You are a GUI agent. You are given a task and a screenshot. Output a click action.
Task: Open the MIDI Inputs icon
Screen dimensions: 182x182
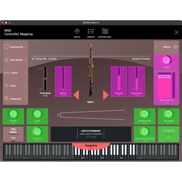pyautogui.click(x=77, y=31)
